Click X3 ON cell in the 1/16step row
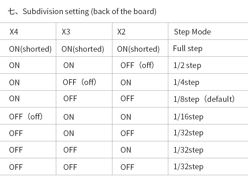248x183 pixels. pyautogui.click(x=68, y=117)
